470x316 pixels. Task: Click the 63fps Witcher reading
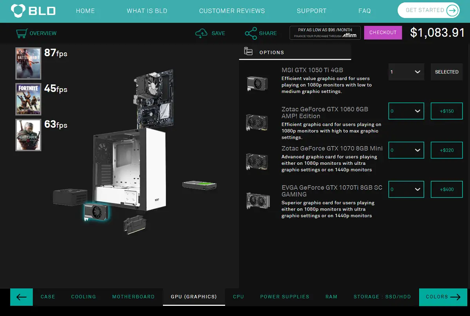[x=56, y=125]
